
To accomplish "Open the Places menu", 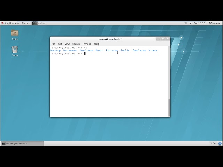I will pyautogui.click(x=25, y=23).
